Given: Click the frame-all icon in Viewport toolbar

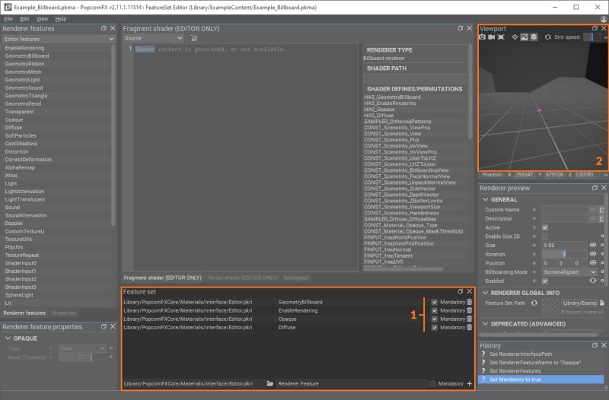Looking at the screenshot, I should [x=501, y=37].
